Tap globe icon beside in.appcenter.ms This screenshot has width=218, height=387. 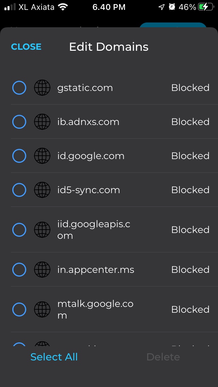[x=42, y=270]
